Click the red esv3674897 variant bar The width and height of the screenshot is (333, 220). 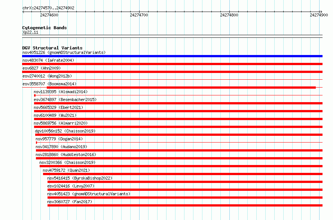pyautogui.click(x=178, y=103)
